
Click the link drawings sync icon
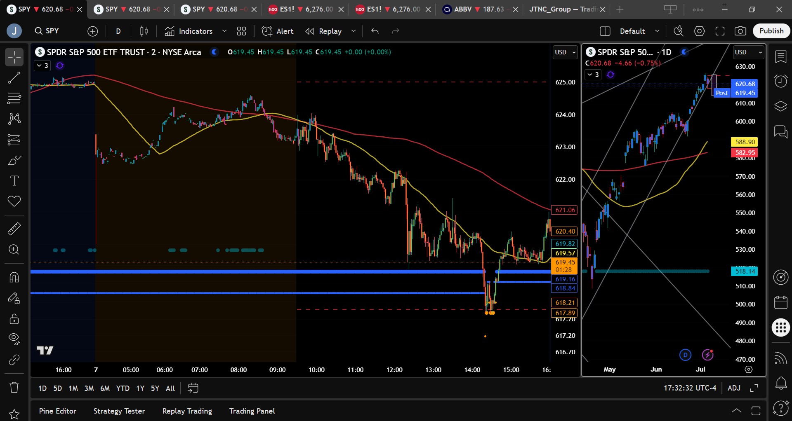coord(14,360)
